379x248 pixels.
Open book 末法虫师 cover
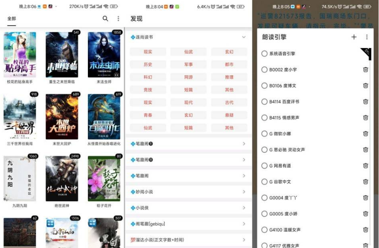tap(104, 55)
